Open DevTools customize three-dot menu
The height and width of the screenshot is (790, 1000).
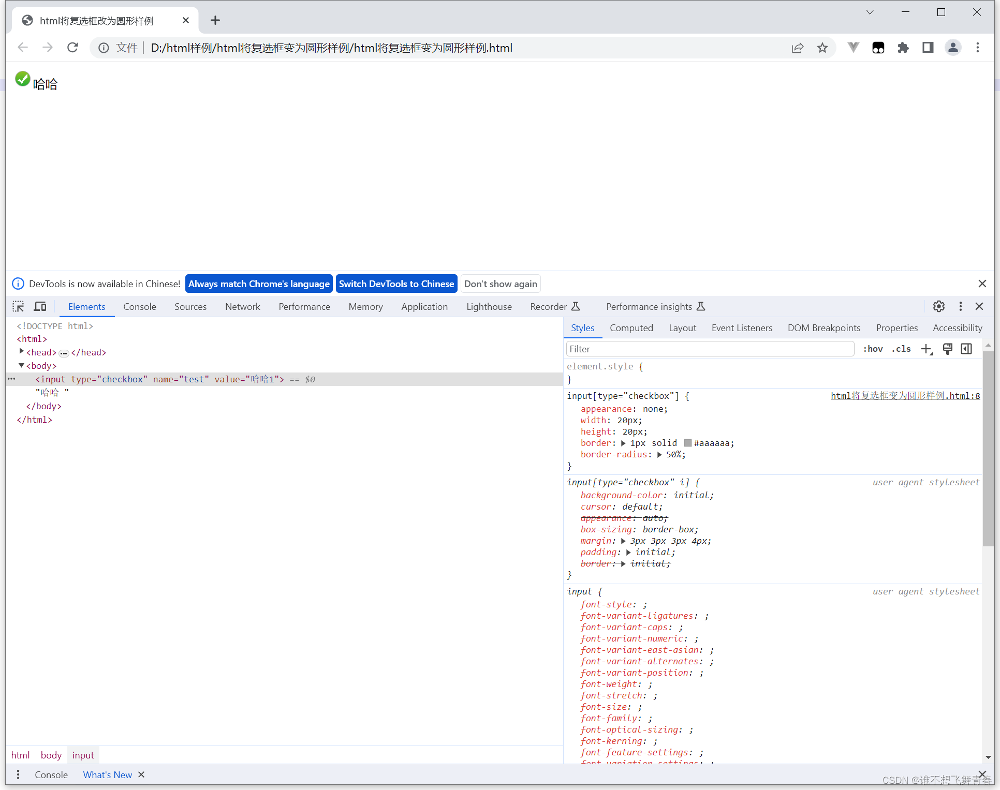tap(961, 306)
